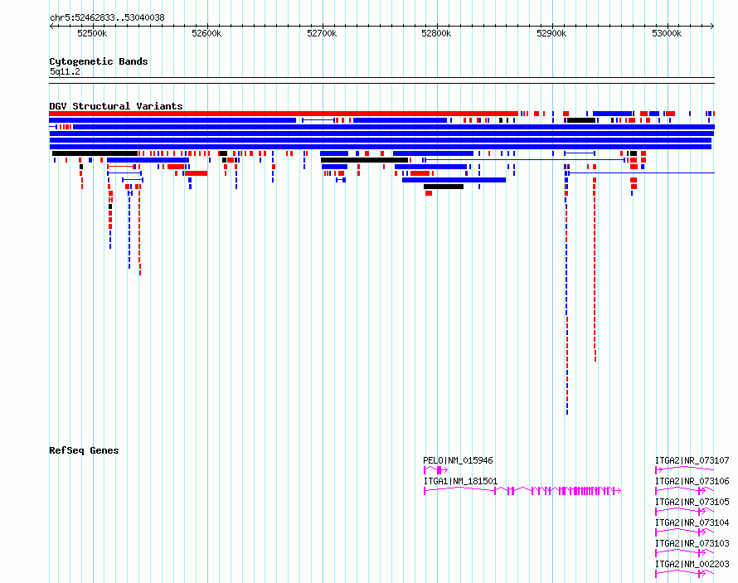Click the Cytogenetic Bands track title
This screenshot has width=738, height=583.
pos(99,61)
